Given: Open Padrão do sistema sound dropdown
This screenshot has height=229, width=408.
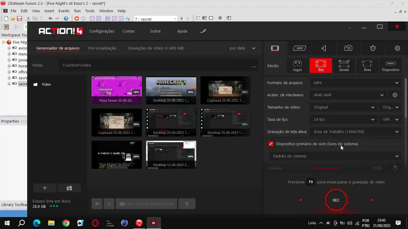Looking at the screenshot, I should [335, 156].
